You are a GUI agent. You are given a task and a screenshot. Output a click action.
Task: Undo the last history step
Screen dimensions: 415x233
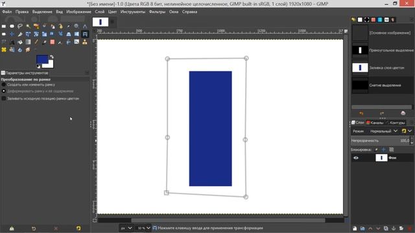click(361, 113)
